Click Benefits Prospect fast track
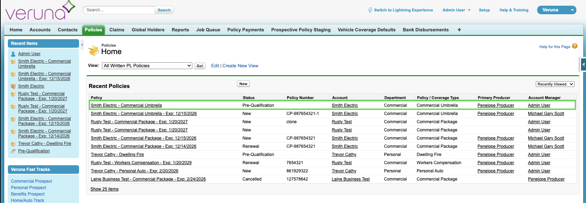This screenshot has height=203, width=586. [28, 194]
